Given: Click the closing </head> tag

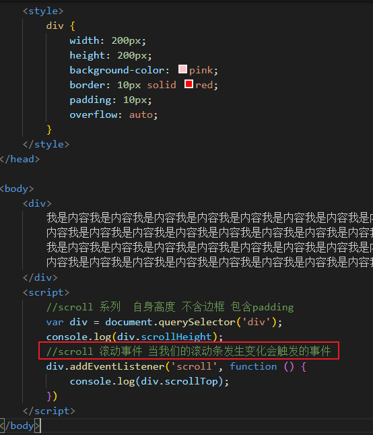Looking at the screenshot, I should [x=20, y=159].
